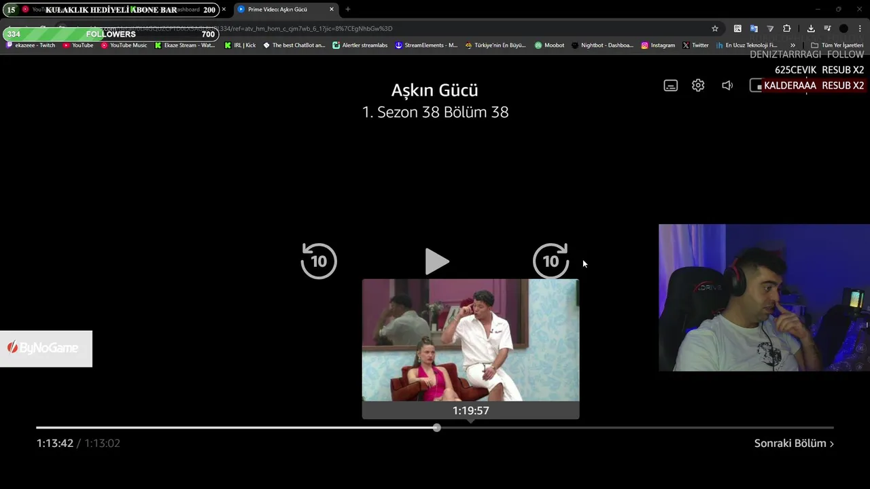This screenshot has width=870, height=489.
Task: Open the QR code extension icon
Action: pyautogui.click(x=737, y=29)
